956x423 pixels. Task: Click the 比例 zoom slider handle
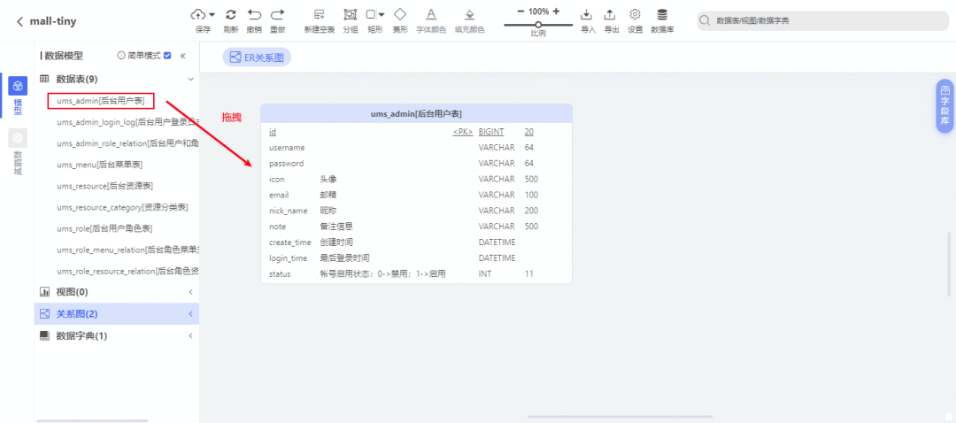click(x=538, y=25)
